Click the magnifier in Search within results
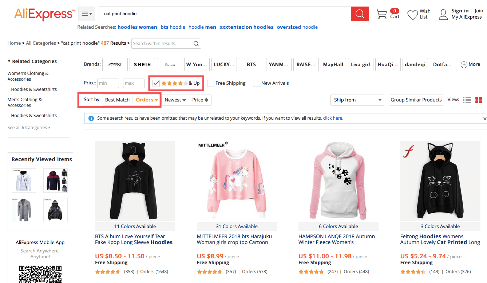Screen dimensions: 487x283 pyautogui.click(x=196, y=43)
